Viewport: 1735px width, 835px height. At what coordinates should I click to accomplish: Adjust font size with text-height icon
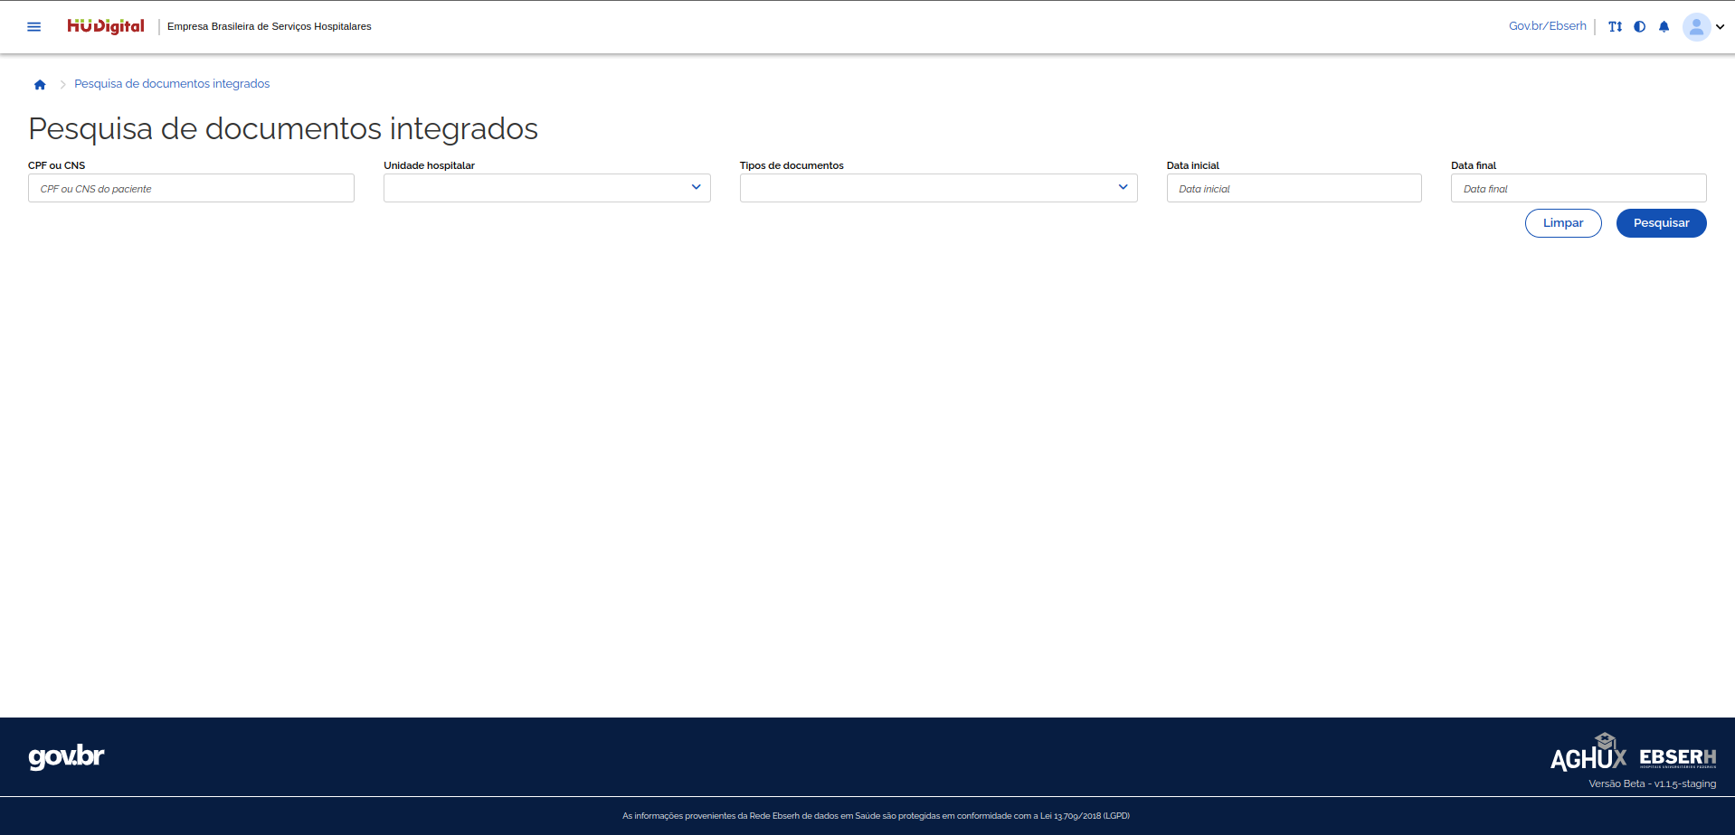pyautogui.click(x=1615, y=27)
